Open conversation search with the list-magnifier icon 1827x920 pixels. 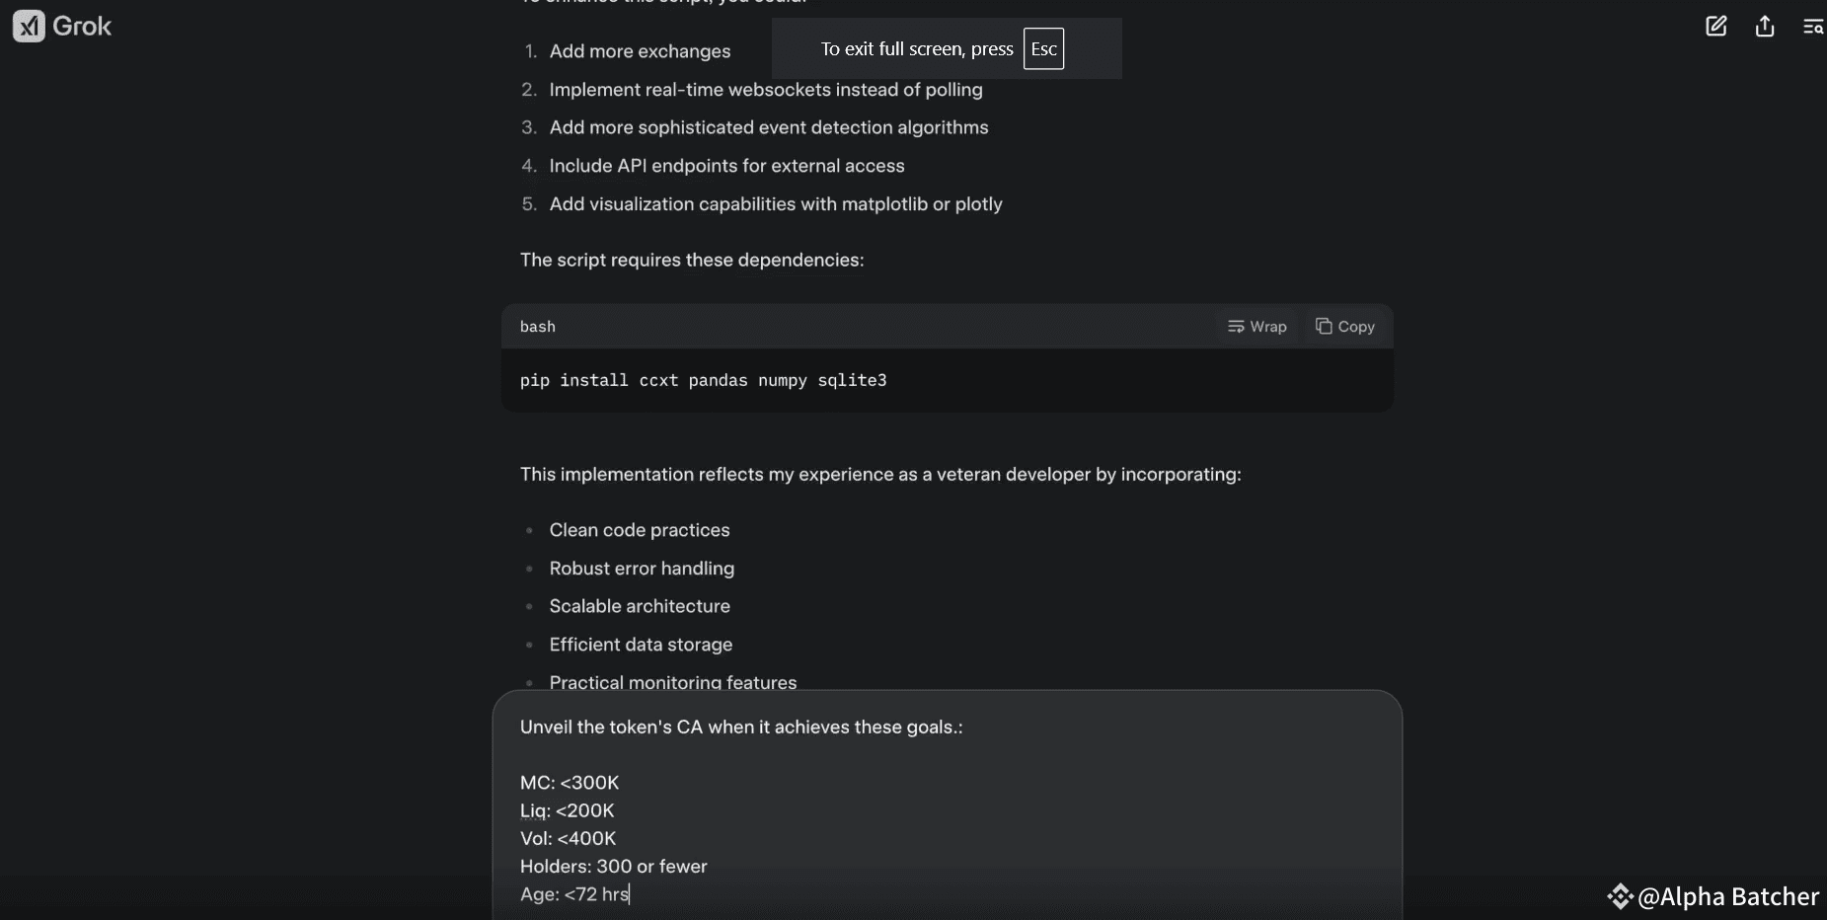click(1814, 27)
